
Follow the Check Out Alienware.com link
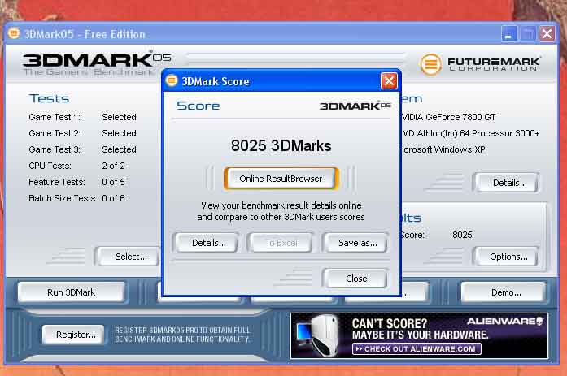417,349
